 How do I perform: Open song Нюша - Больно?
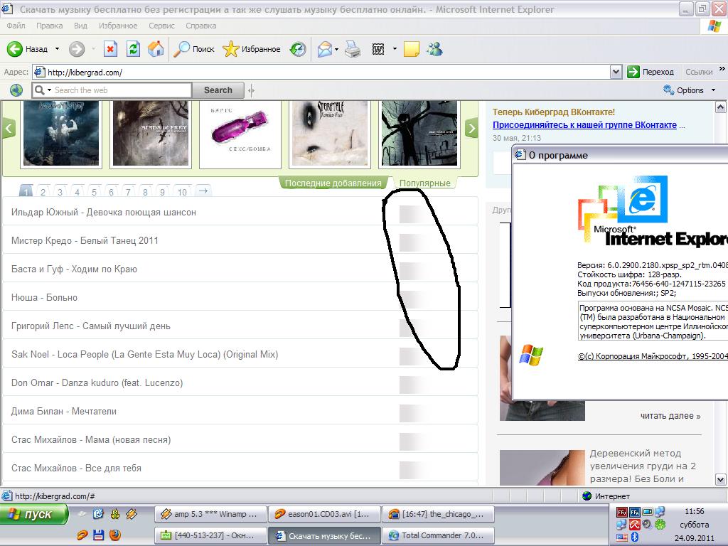pos(44,297)
